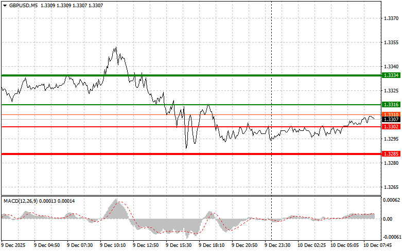This screenshot has height=251, width=402.
Task: Click the 1.3280 price scale value
Action: tap(391, 163)
